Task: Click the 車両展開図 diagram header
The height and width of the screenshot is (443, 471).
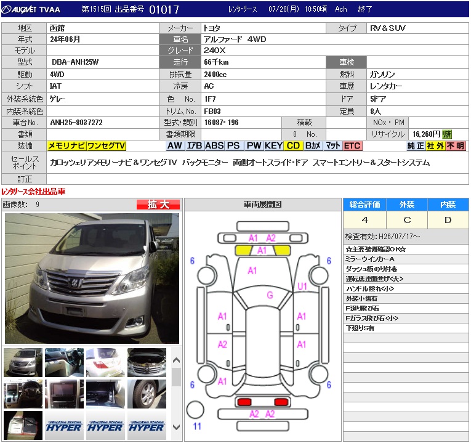Action: click(262, 205)
